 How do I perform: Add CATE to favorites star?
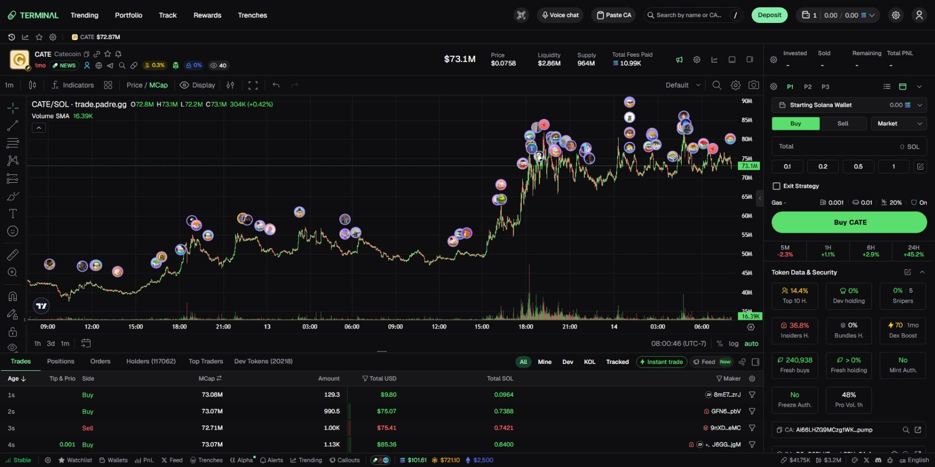pos(107,54)
